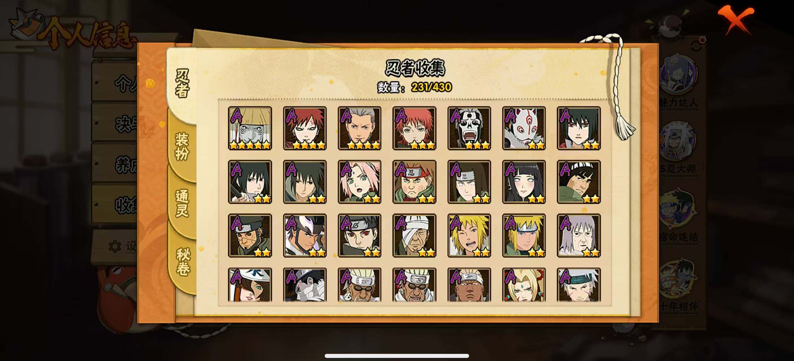Pick the blonde Tsunade portrait in bottom row
794x361 pixels.
pos(524,285)
